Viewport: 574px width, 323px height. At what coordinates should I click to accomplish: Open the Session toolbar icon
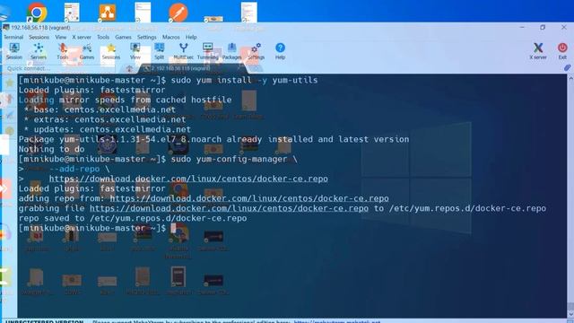coord(14,51)
